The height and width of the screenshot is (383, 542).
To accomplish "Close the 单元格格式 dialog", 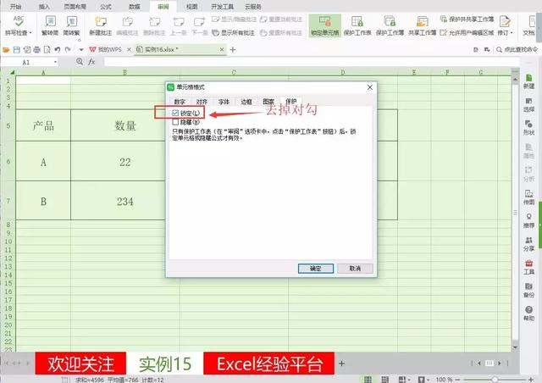I will [x=370, y=87].
